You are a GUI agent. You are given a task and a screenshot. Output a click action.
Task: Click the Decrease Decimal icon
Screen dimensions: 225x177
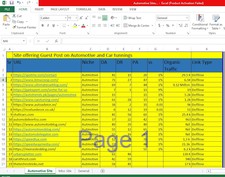[186, 25]
